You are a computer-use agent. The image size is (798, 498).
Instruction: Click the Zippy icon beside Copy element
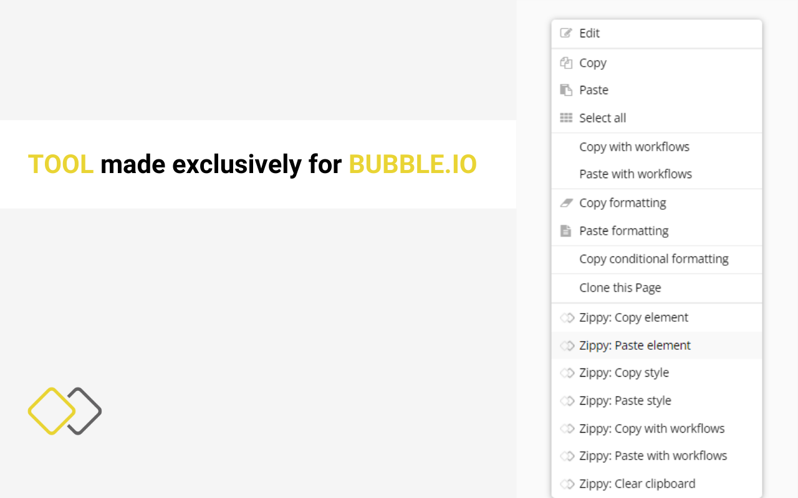click(x=567, y=318)
